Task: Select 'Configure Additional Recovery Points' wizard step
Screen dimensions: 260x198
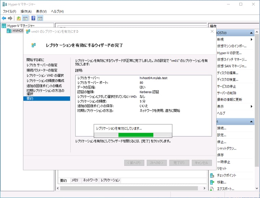Action: (x=44, y=86)
